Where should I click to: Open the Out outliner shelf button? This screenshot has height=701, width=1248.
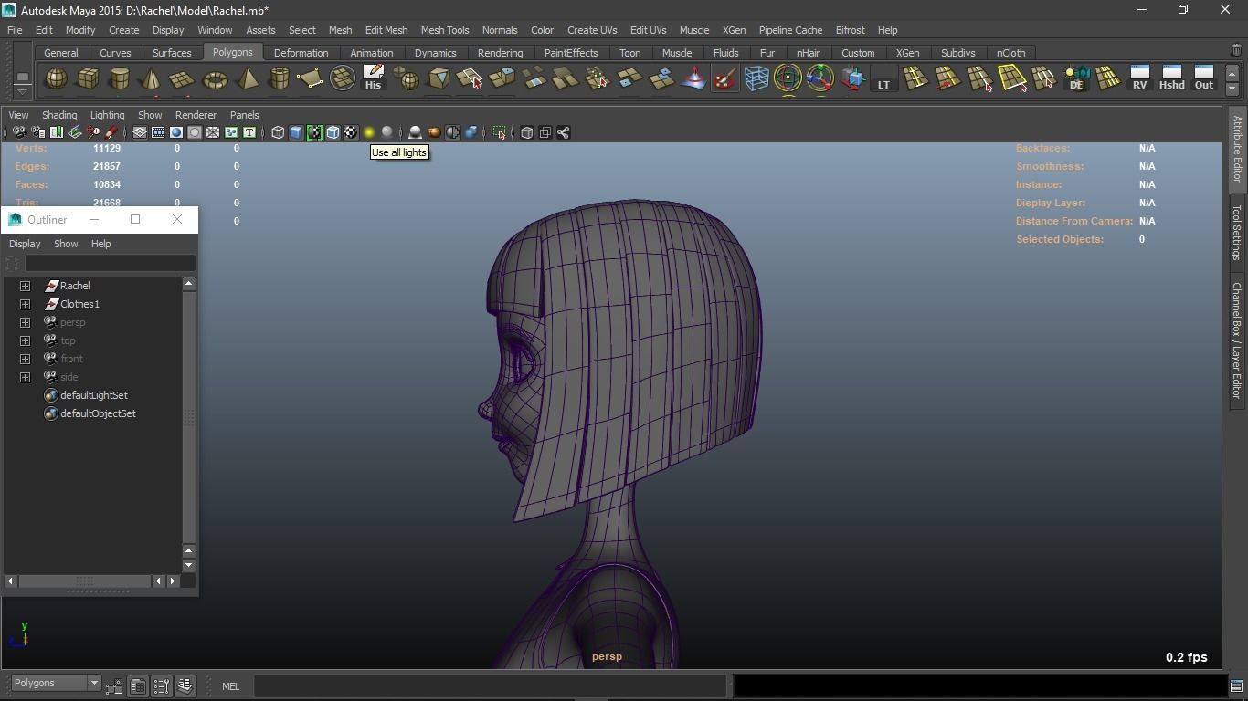click(1204, 78)
